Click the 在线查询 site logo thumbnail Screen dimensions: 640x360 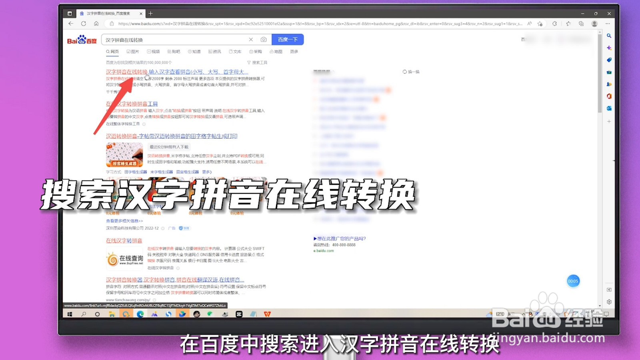(124, 259)
